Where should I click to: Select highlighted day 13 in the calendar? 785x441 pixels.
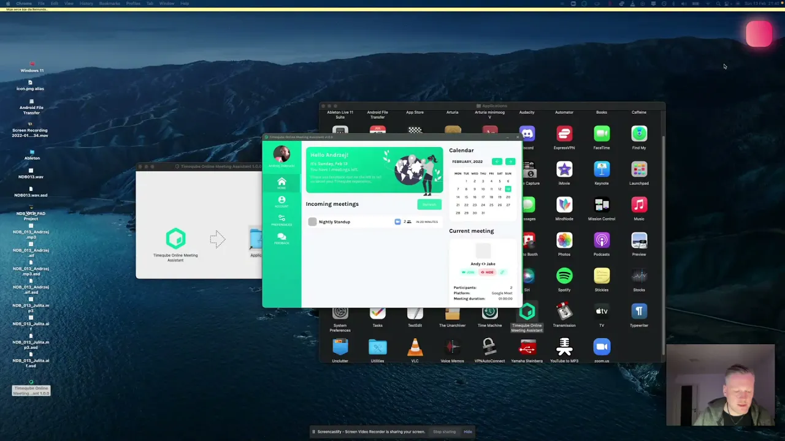(508, 189)
